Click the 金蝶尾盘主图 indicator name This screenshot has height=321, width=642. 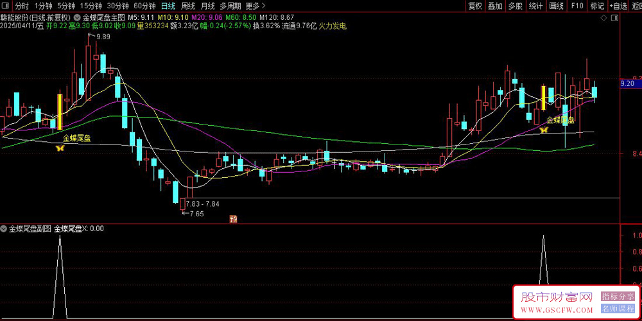tap(103, 18)
